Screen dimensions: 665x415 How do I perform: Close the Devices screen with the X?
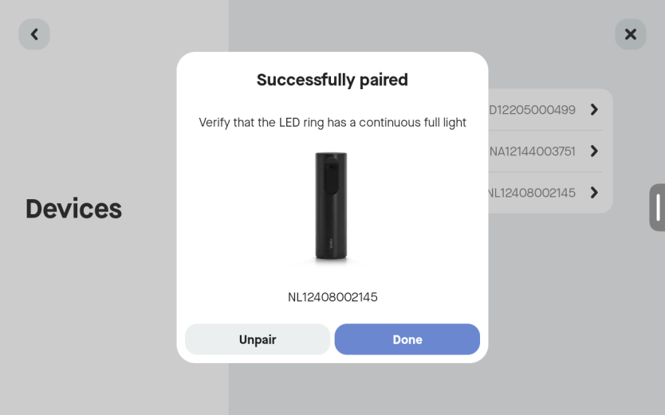[630, 34]
